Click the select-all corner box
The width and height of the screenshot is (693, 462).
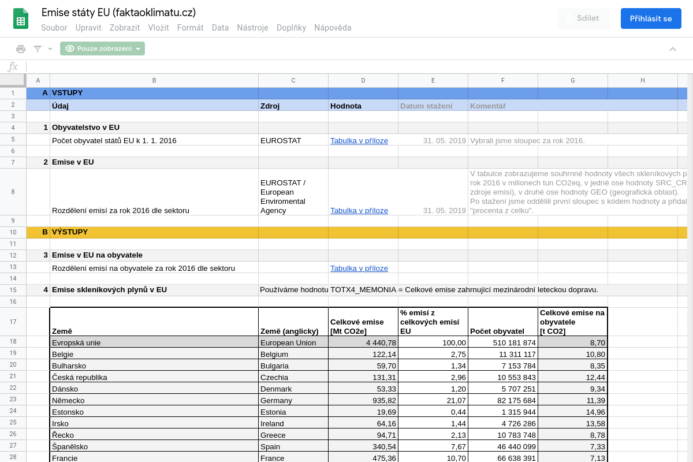click(13, 80)
